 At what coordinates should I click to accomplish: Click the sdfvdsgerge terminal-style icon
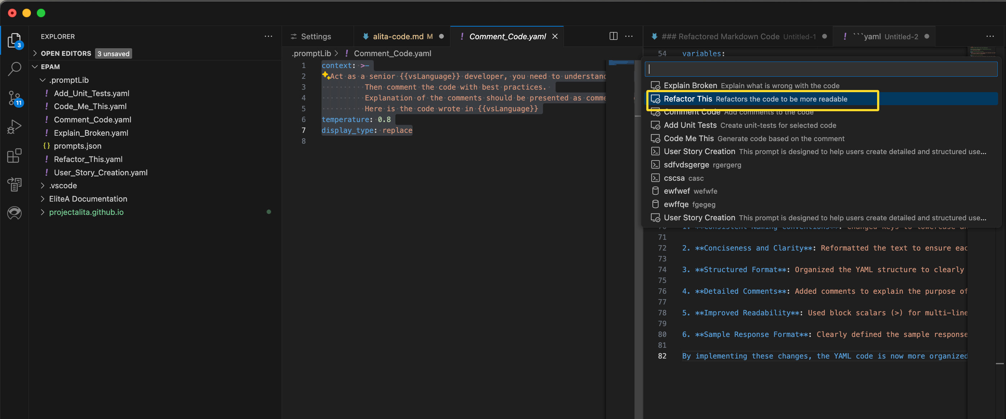tap(655, 165)
